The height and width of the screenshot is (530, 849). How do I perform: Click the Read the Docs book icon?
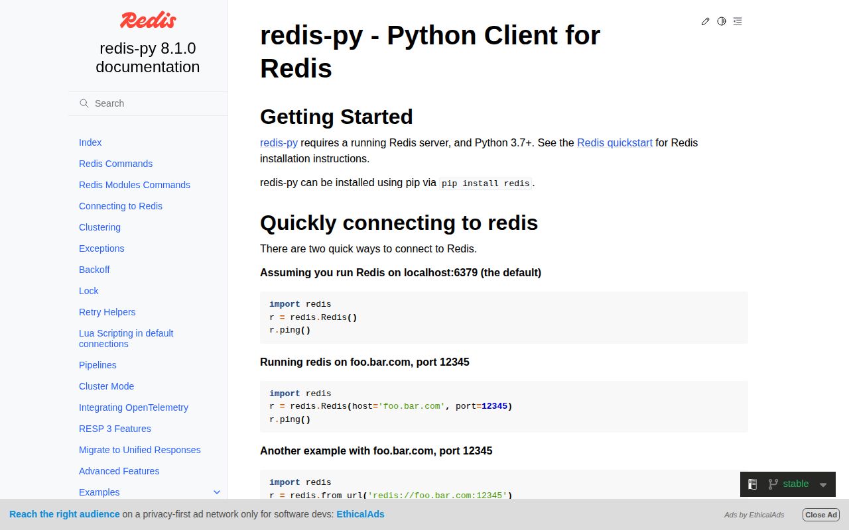pos(753,484)
